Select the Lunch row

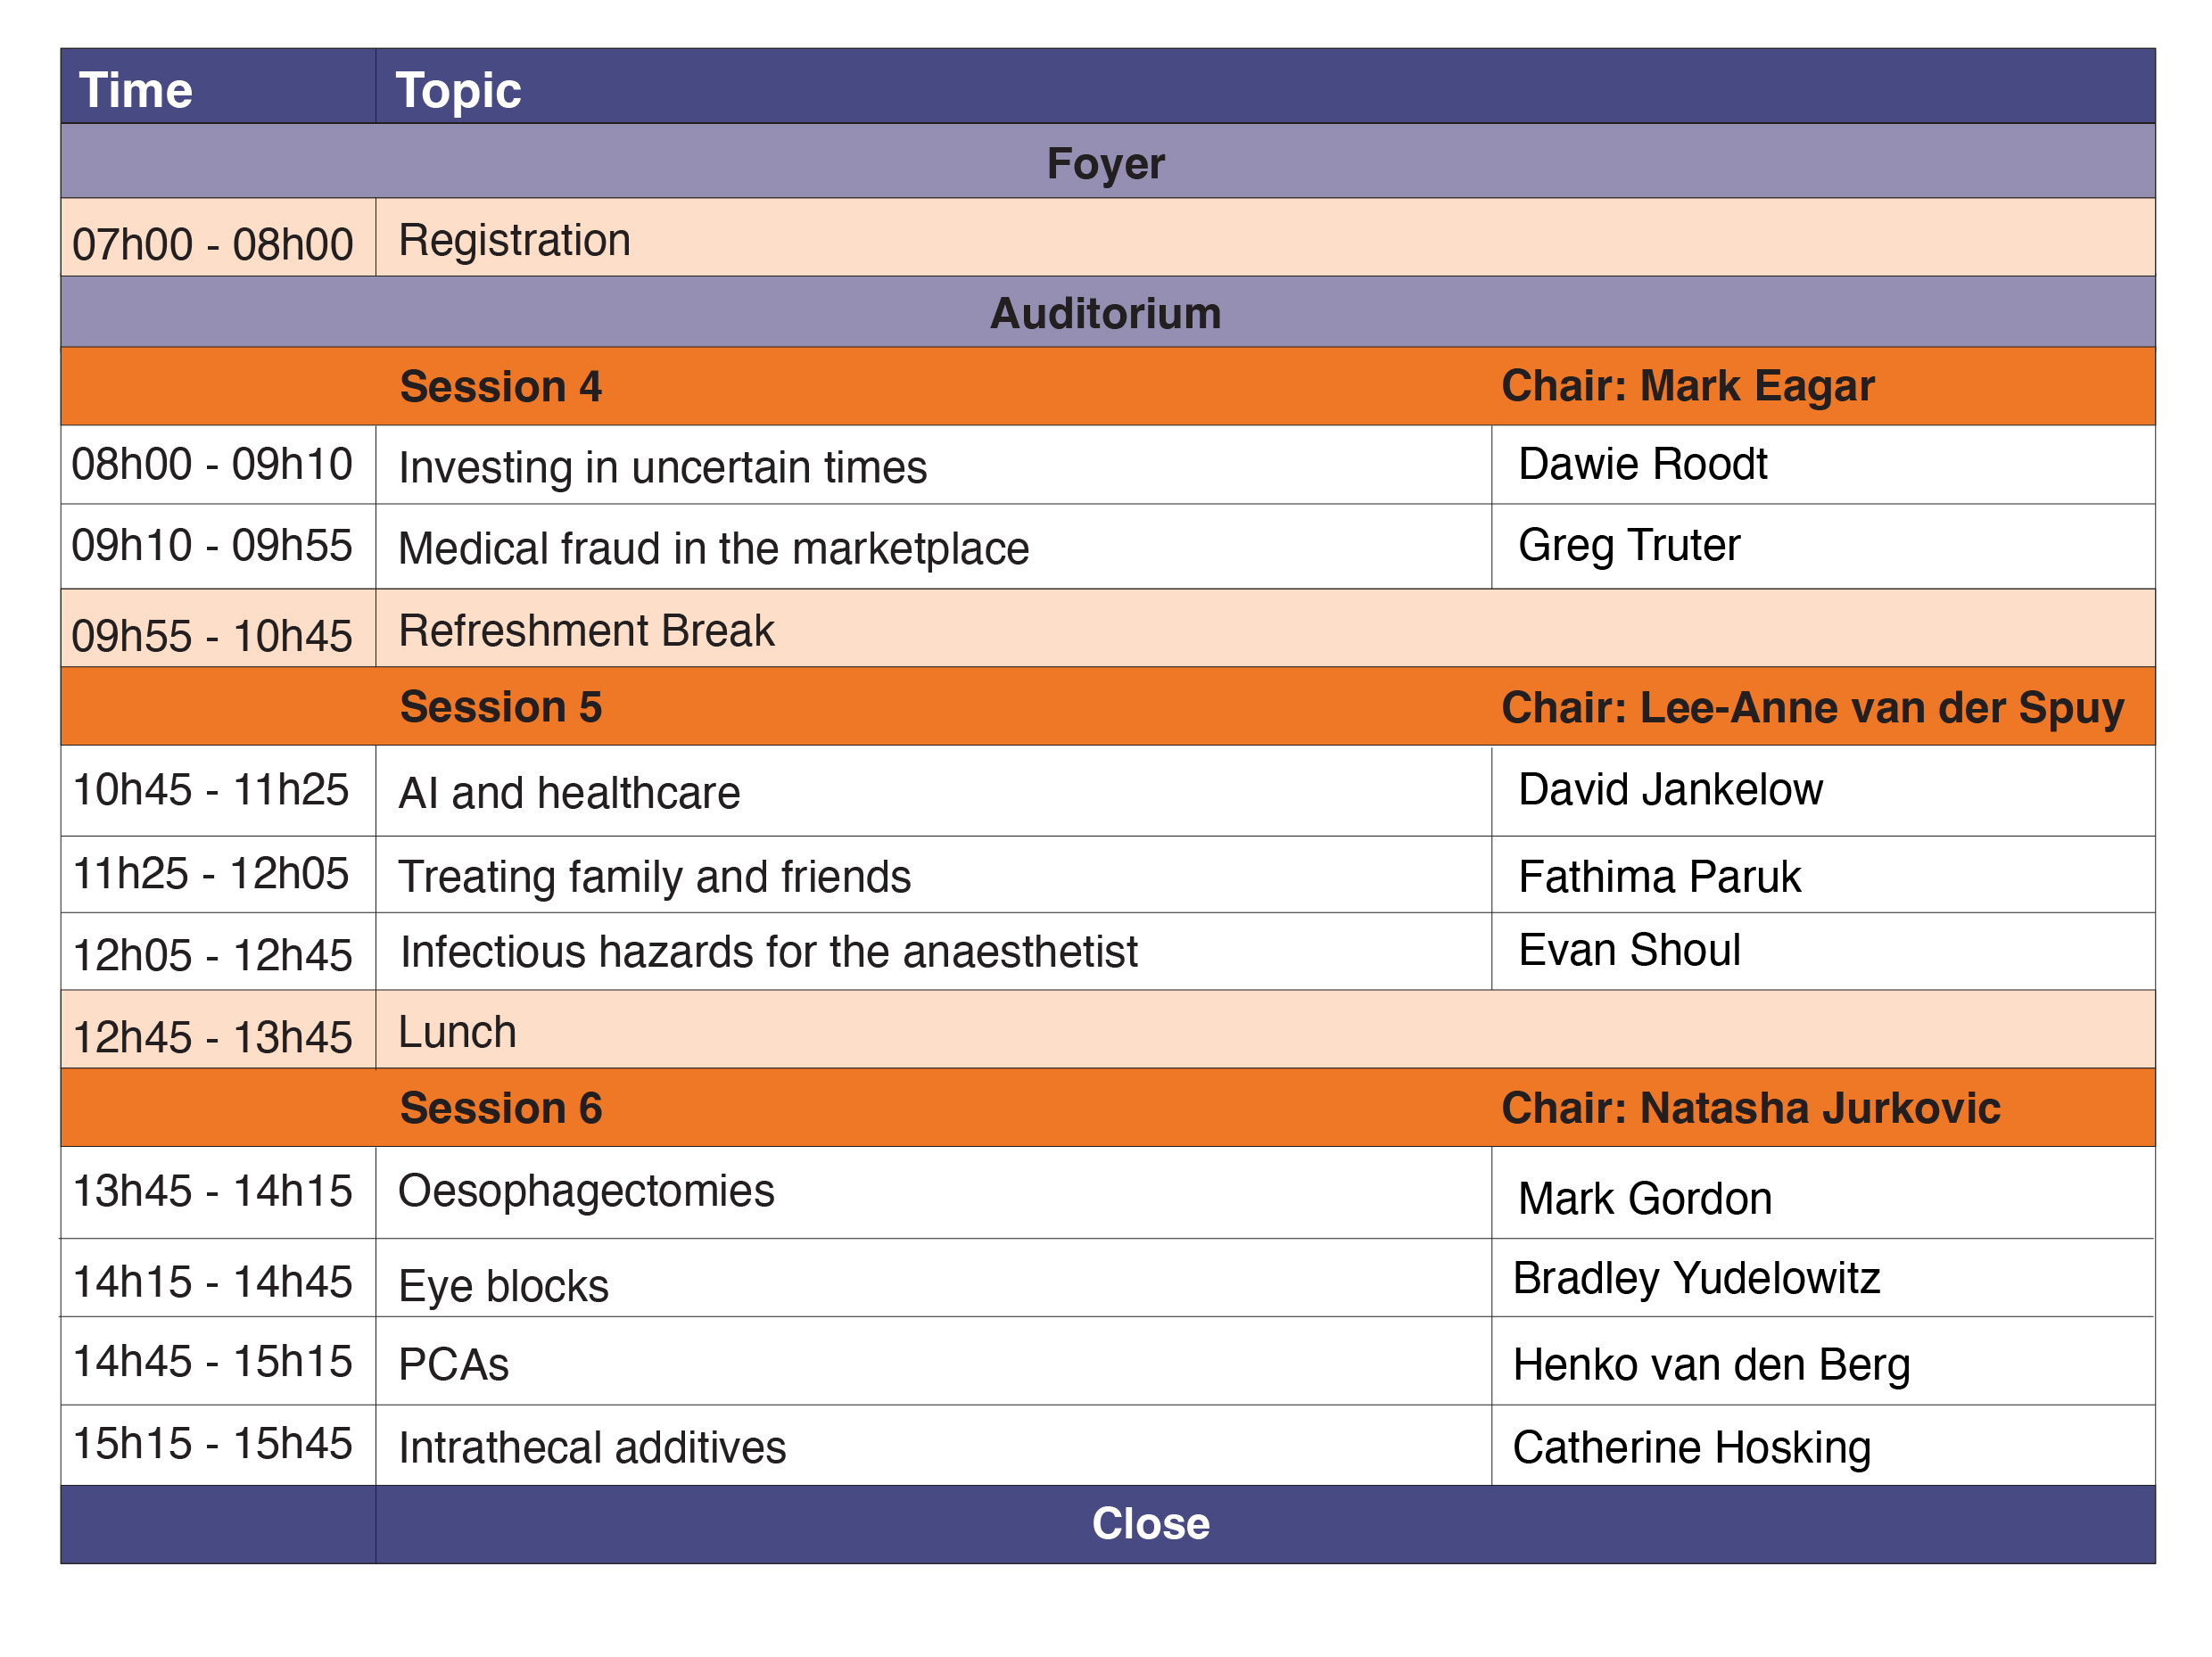pyautogui.click(x=1108, y=1029)
